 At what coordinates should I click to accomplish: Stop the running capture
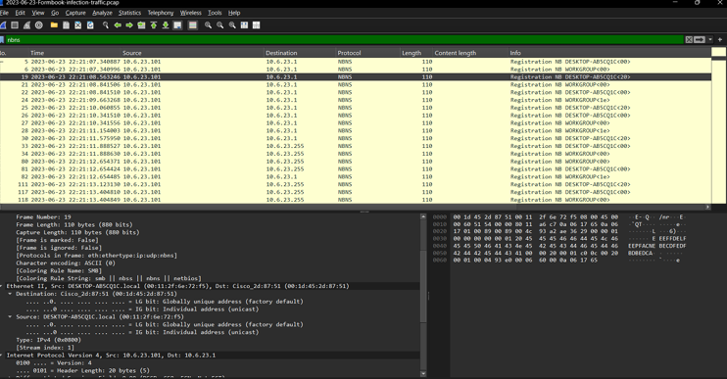(15, 25)
